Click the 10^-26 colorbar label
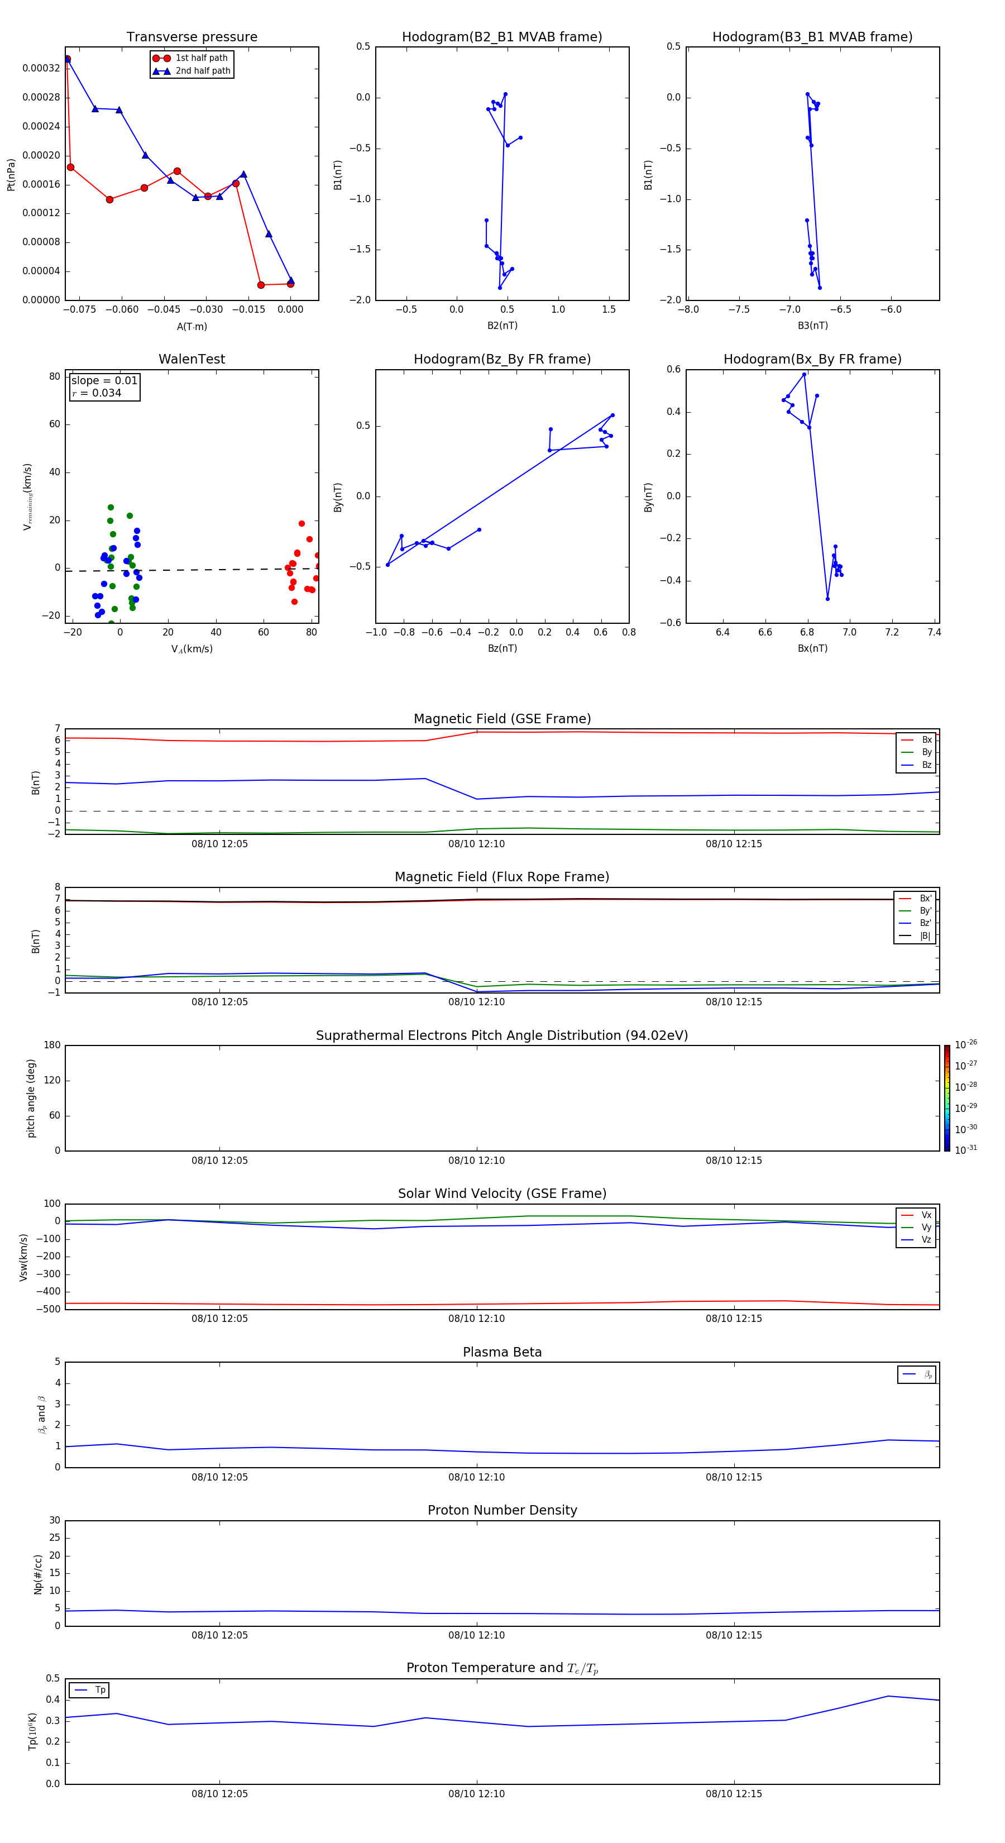Screen dimensions: 1005x1843 (966, 1044)
